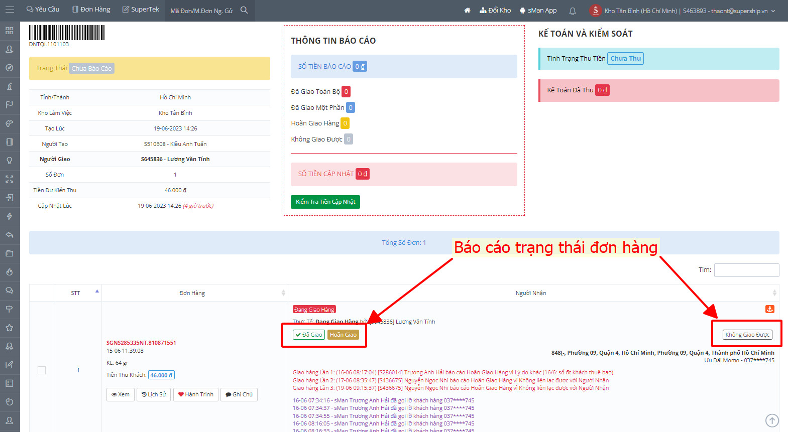
Task: Open the chat bubbles icon in sidebar
Action: point(10,291)
